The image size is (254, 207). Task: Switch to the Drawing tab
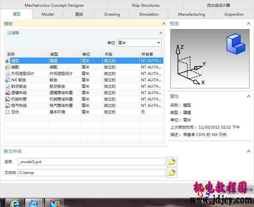click(112, 14)
